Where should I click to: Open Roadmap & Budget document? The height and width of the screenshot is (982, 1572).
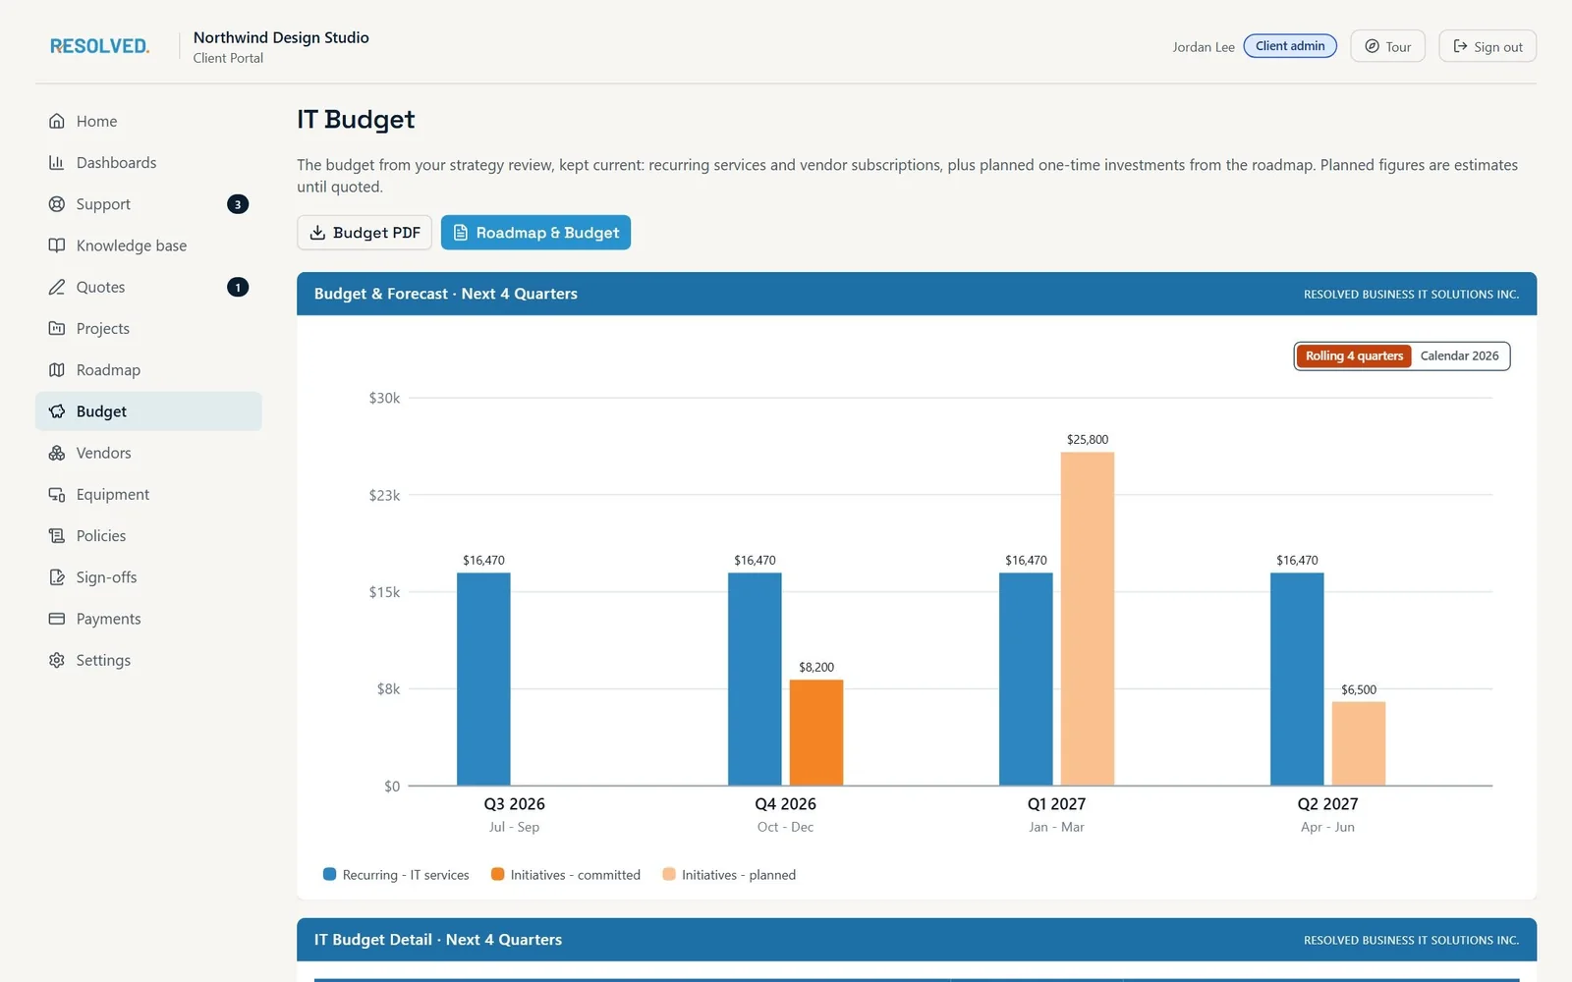pyautogui.click(x=535, y=233)
